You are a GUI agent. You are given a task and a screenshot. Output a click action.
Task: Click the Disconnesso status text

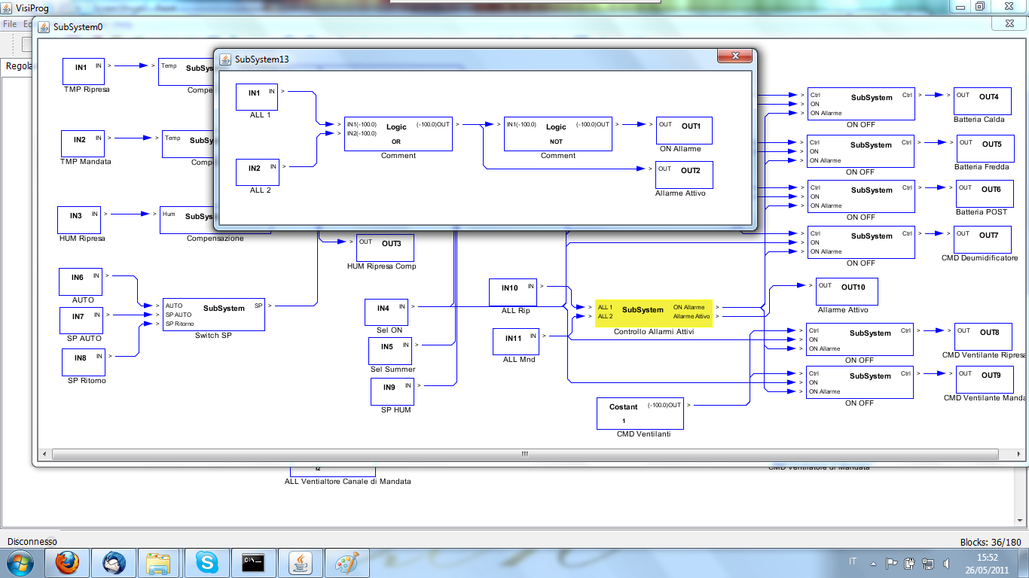click(32, 542)
